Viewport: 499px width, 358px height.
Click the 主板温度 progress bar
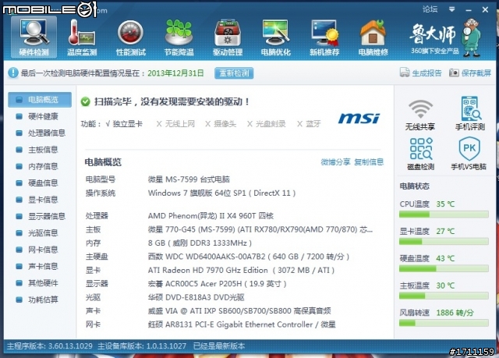[444, 296]
